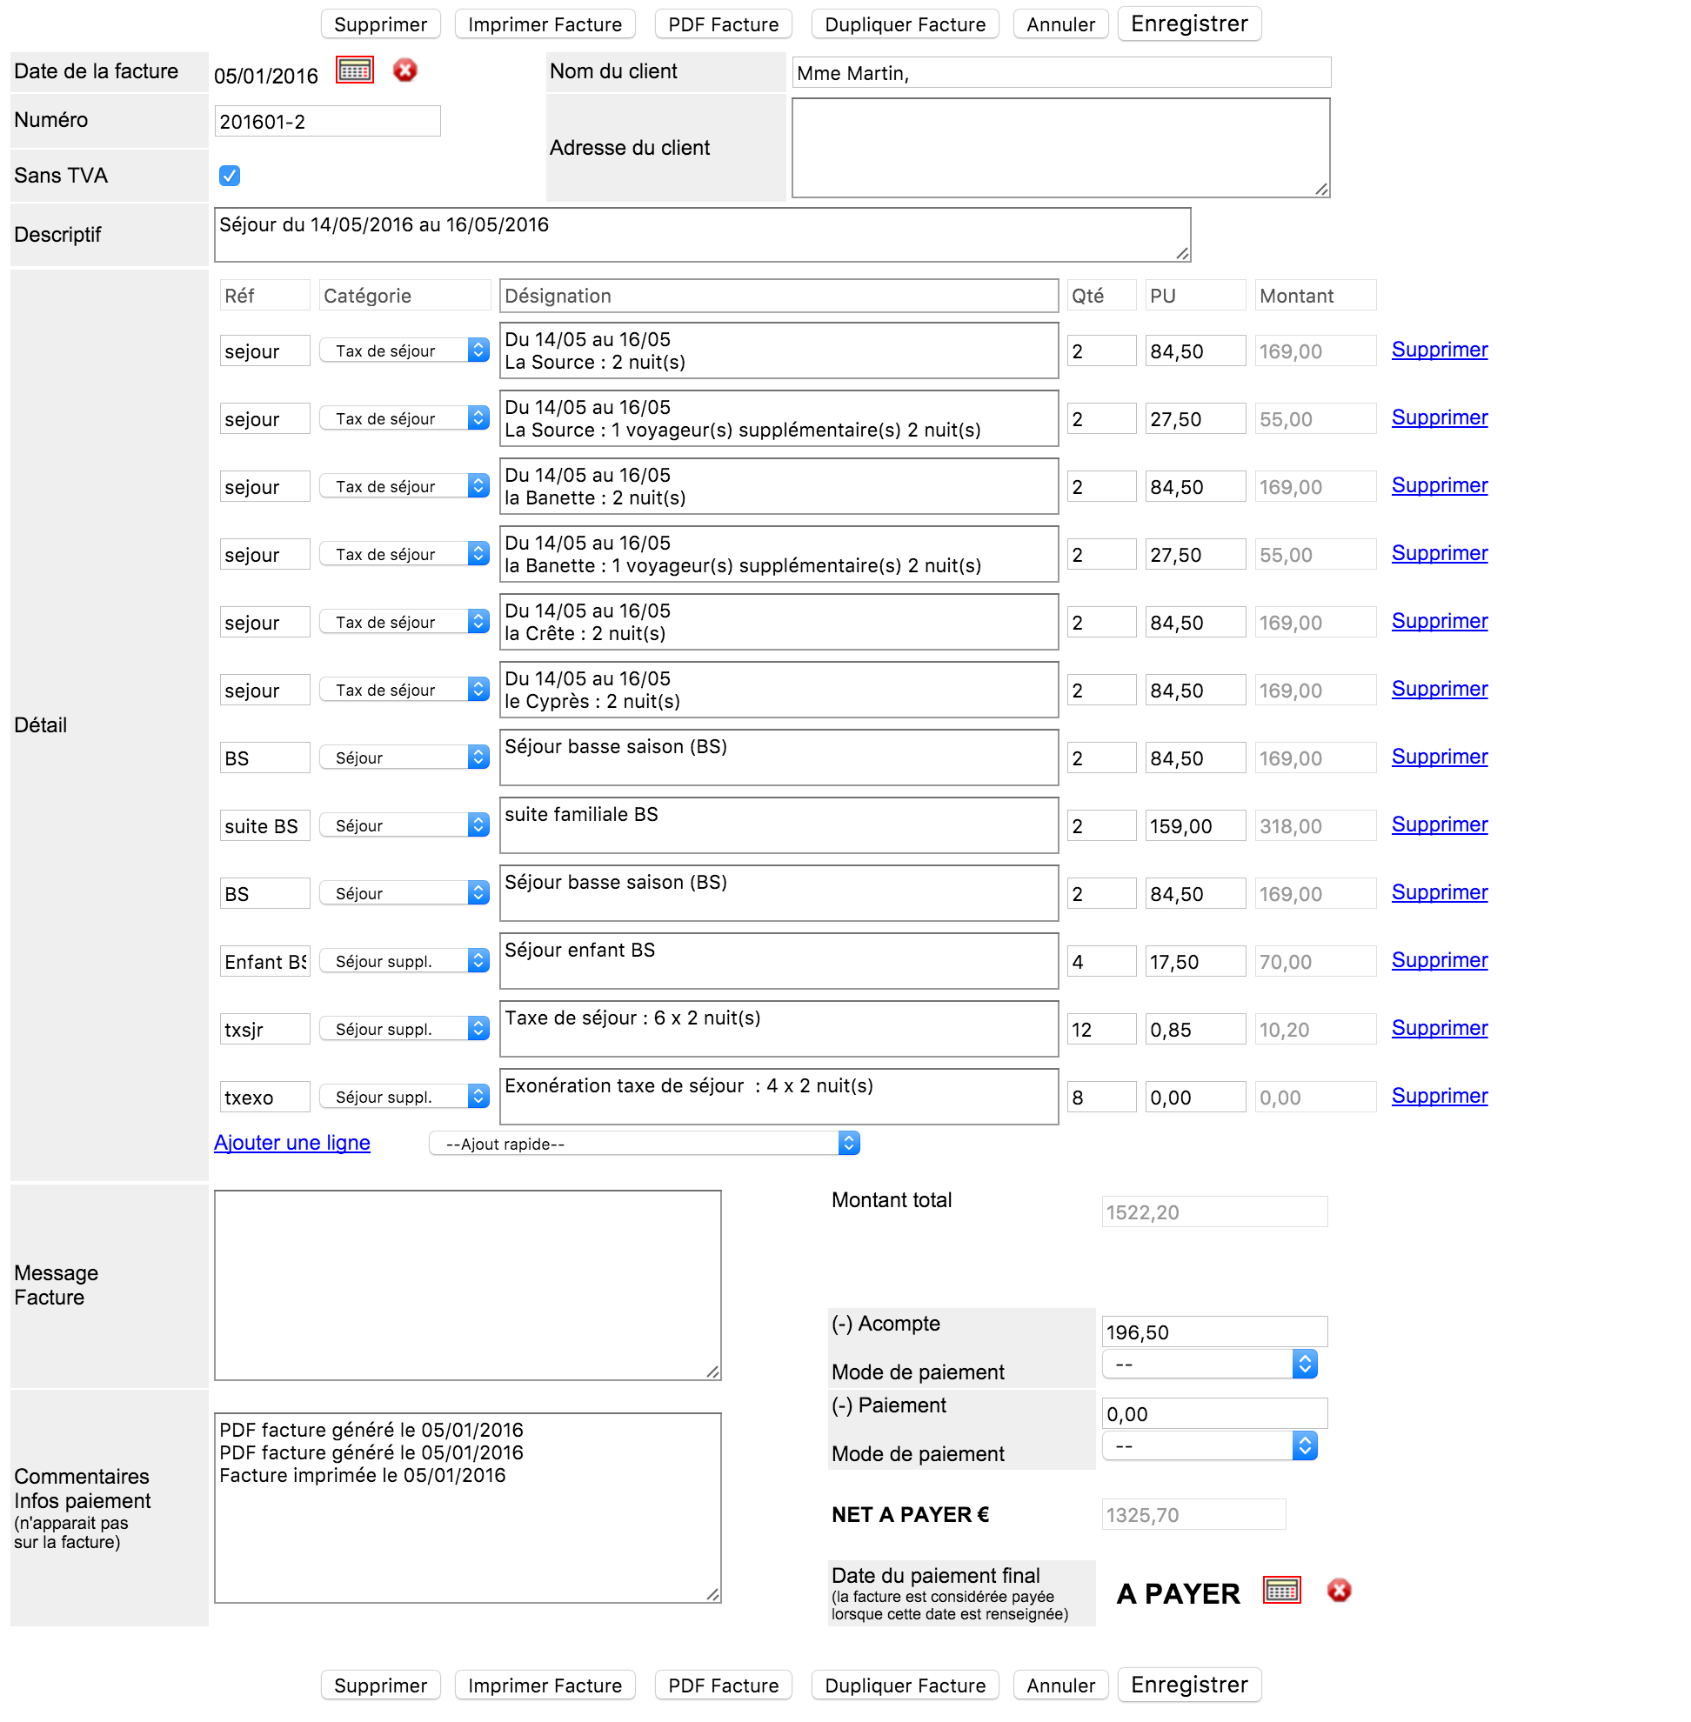Open Paiement payment mode dropdown
Image resolution: width=1691 pixels, height=1722 pixels.
[x=1209, y=1446]
